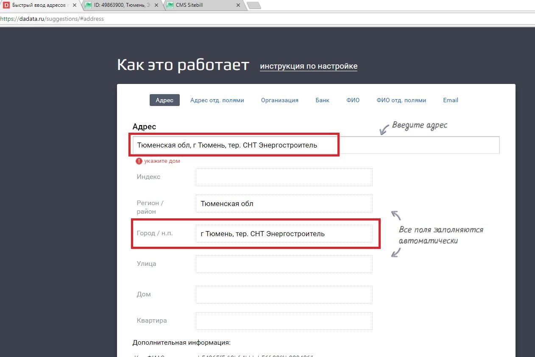Select the 'Адрес' demo tab
Screen dimensions: 535x357
click(164, 100)
